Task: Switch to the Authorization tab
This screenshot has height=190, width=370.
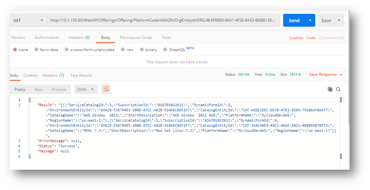Action: click(47, 37)
